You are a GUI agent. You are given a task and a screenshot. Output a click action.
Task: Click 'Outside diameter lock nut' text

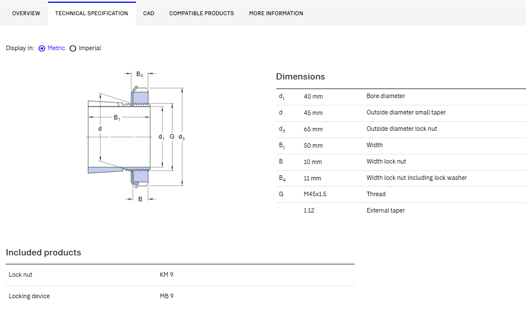pos(401,129)
